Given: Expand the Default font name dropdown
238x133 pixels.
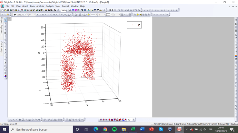Looking at the screenshot, I should (x=27, y=15).
